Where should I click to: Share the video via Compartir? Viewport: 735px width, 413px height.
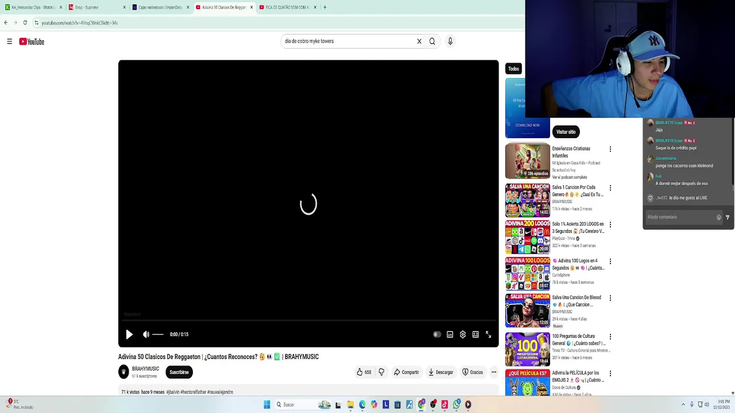407,372
